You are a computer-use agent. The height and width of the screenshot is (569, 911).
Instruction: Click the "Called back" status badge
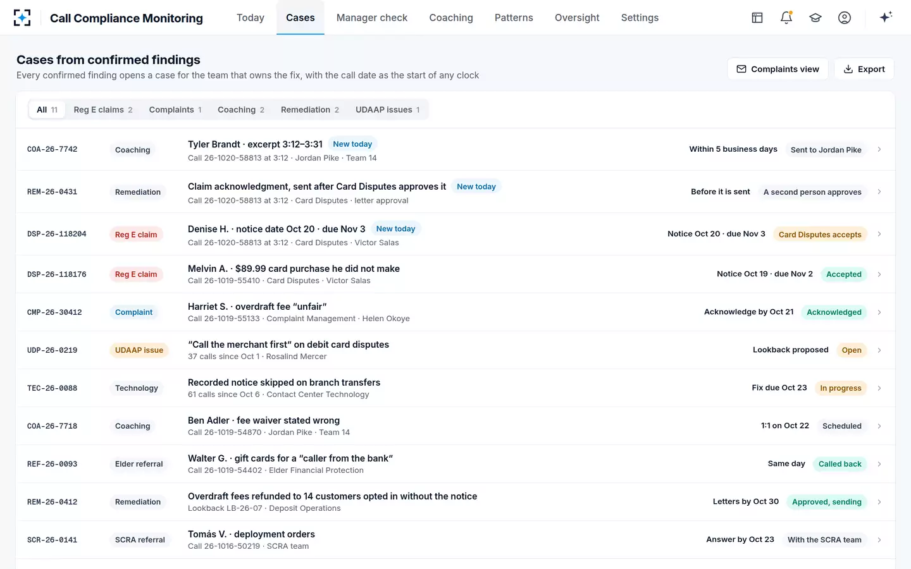click(x=840, y=464)
